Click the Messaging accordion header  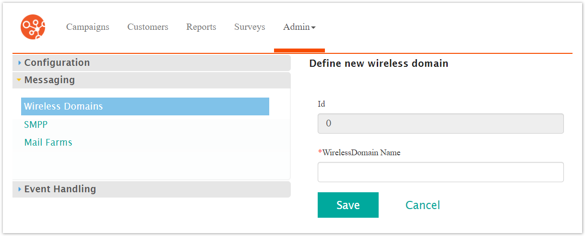[49, 80]
